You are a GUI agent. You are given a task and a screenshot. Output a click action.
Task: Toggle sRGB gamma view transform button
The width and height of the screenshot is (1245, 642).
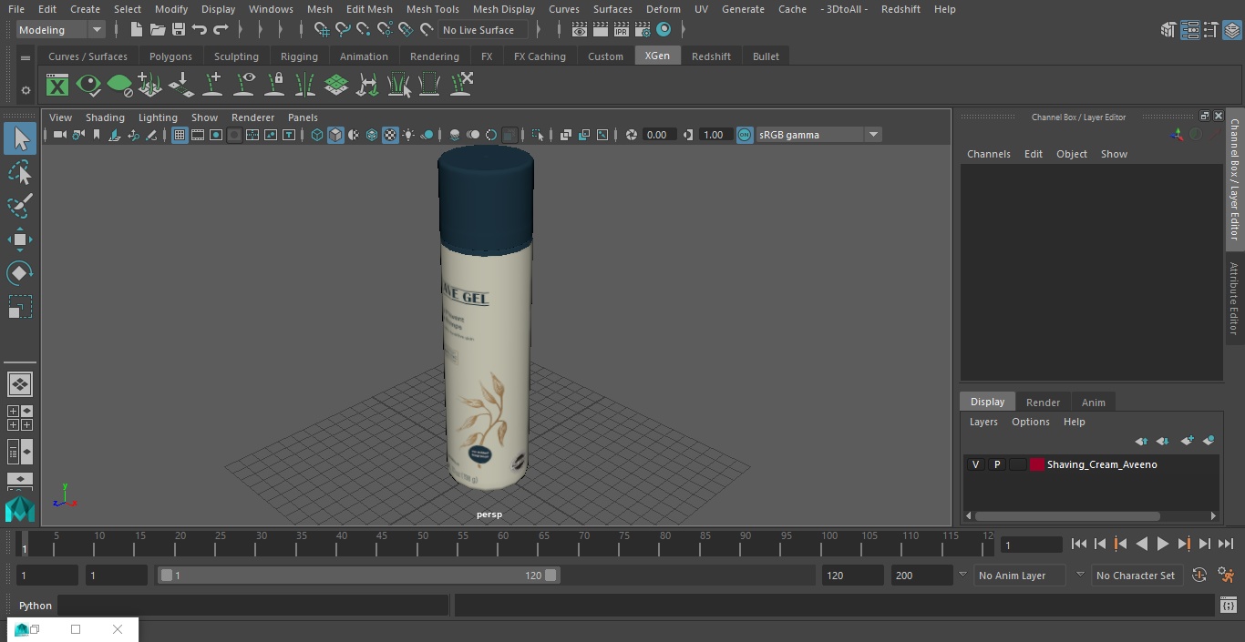pyautogui.click(x=745, y=135)
